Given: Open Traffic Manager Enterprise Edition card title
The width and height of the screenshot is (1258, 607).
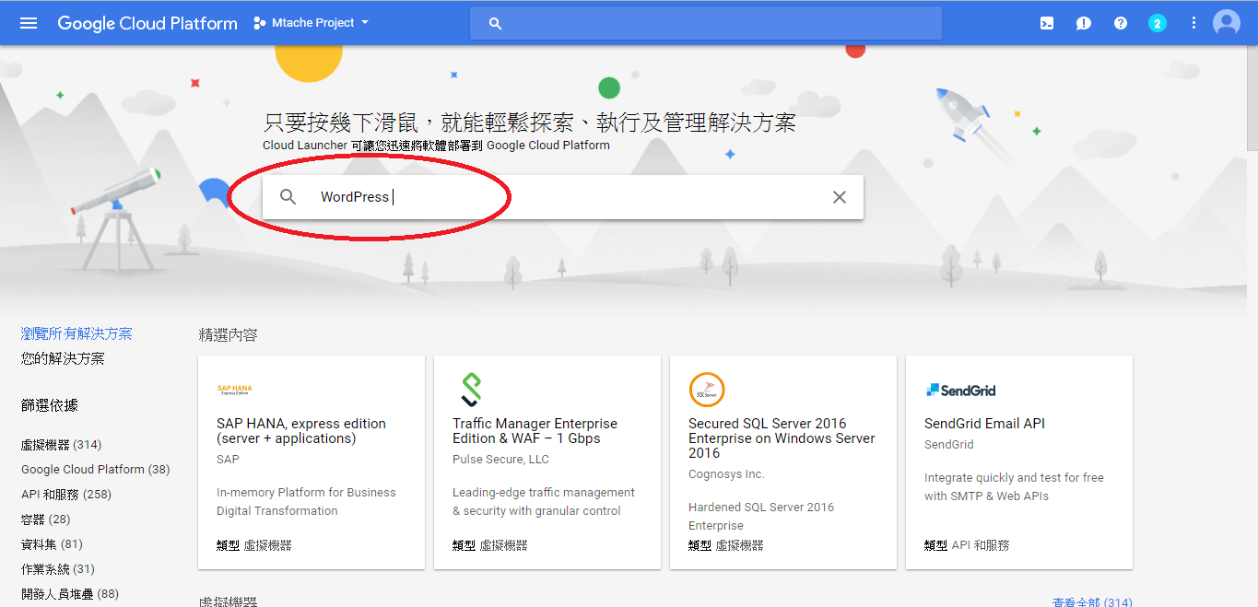Looking at the screenshot, I should pos(535,431).
